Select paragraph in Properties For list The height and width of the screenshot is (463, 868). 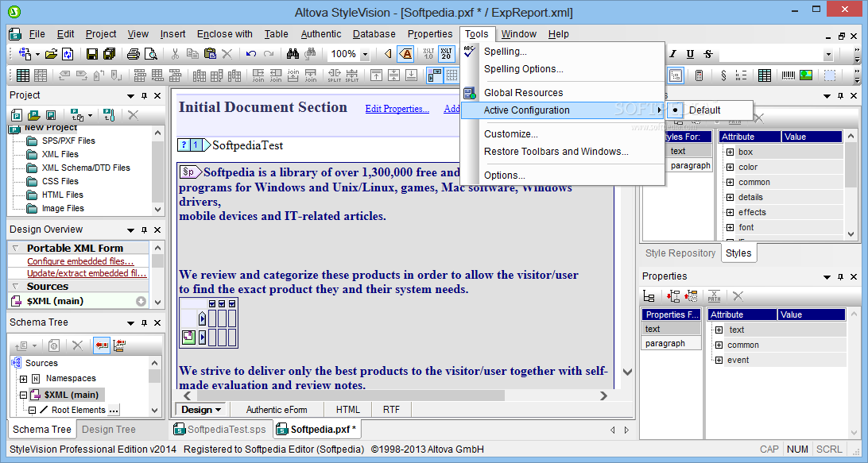click(672, 344)
